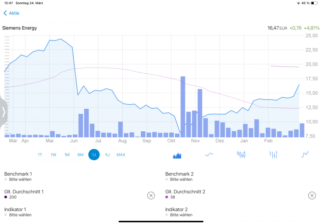Select the 5J time range
This screenshot has width=322, height=224.
point(107,155)
